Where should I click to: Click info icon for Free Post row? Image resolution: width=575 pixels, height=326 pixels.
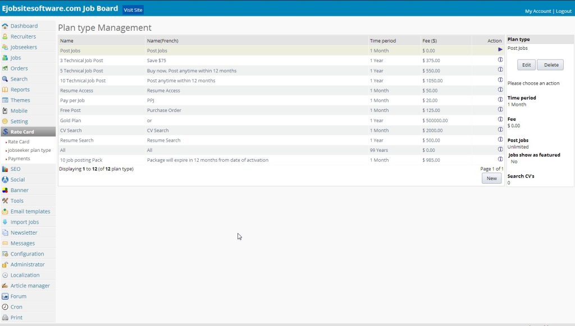[x=500, y=109]
